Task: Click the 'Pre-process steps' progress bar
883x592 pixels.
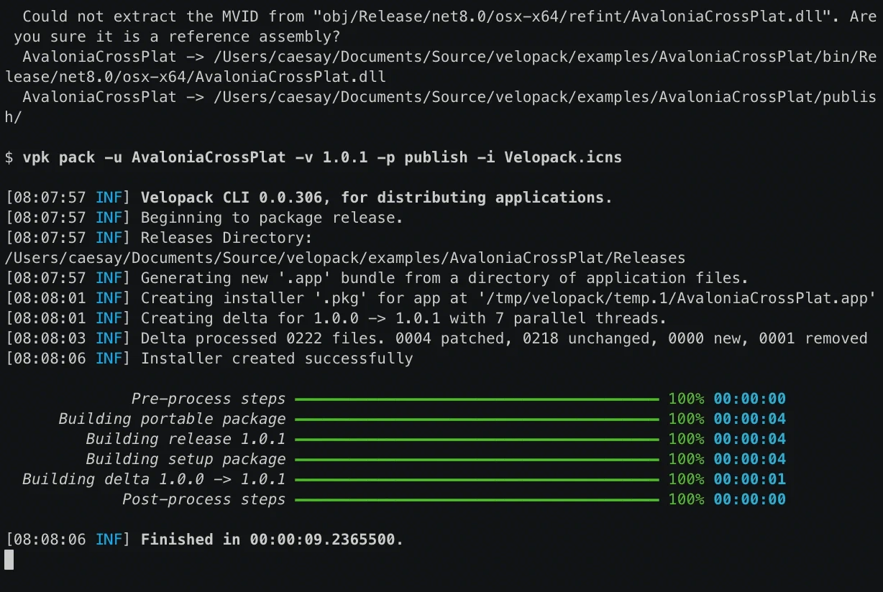Action: pyautogui.click(x=477, y=399)
